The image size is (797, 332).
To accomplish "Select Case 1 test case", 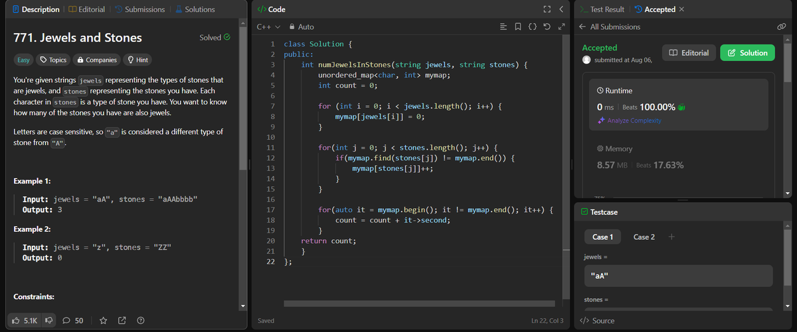I will click(602, 237).
